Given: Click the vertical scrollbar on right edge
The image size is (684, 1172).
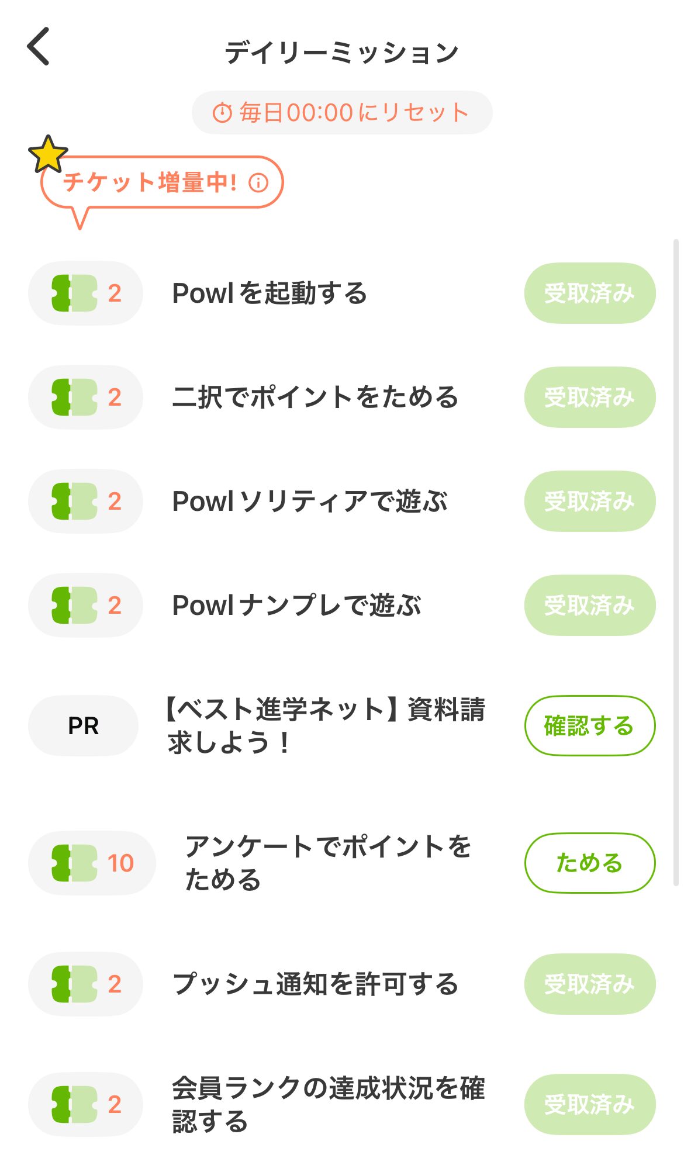Looking at the screenshot, I should pos(676,561).
